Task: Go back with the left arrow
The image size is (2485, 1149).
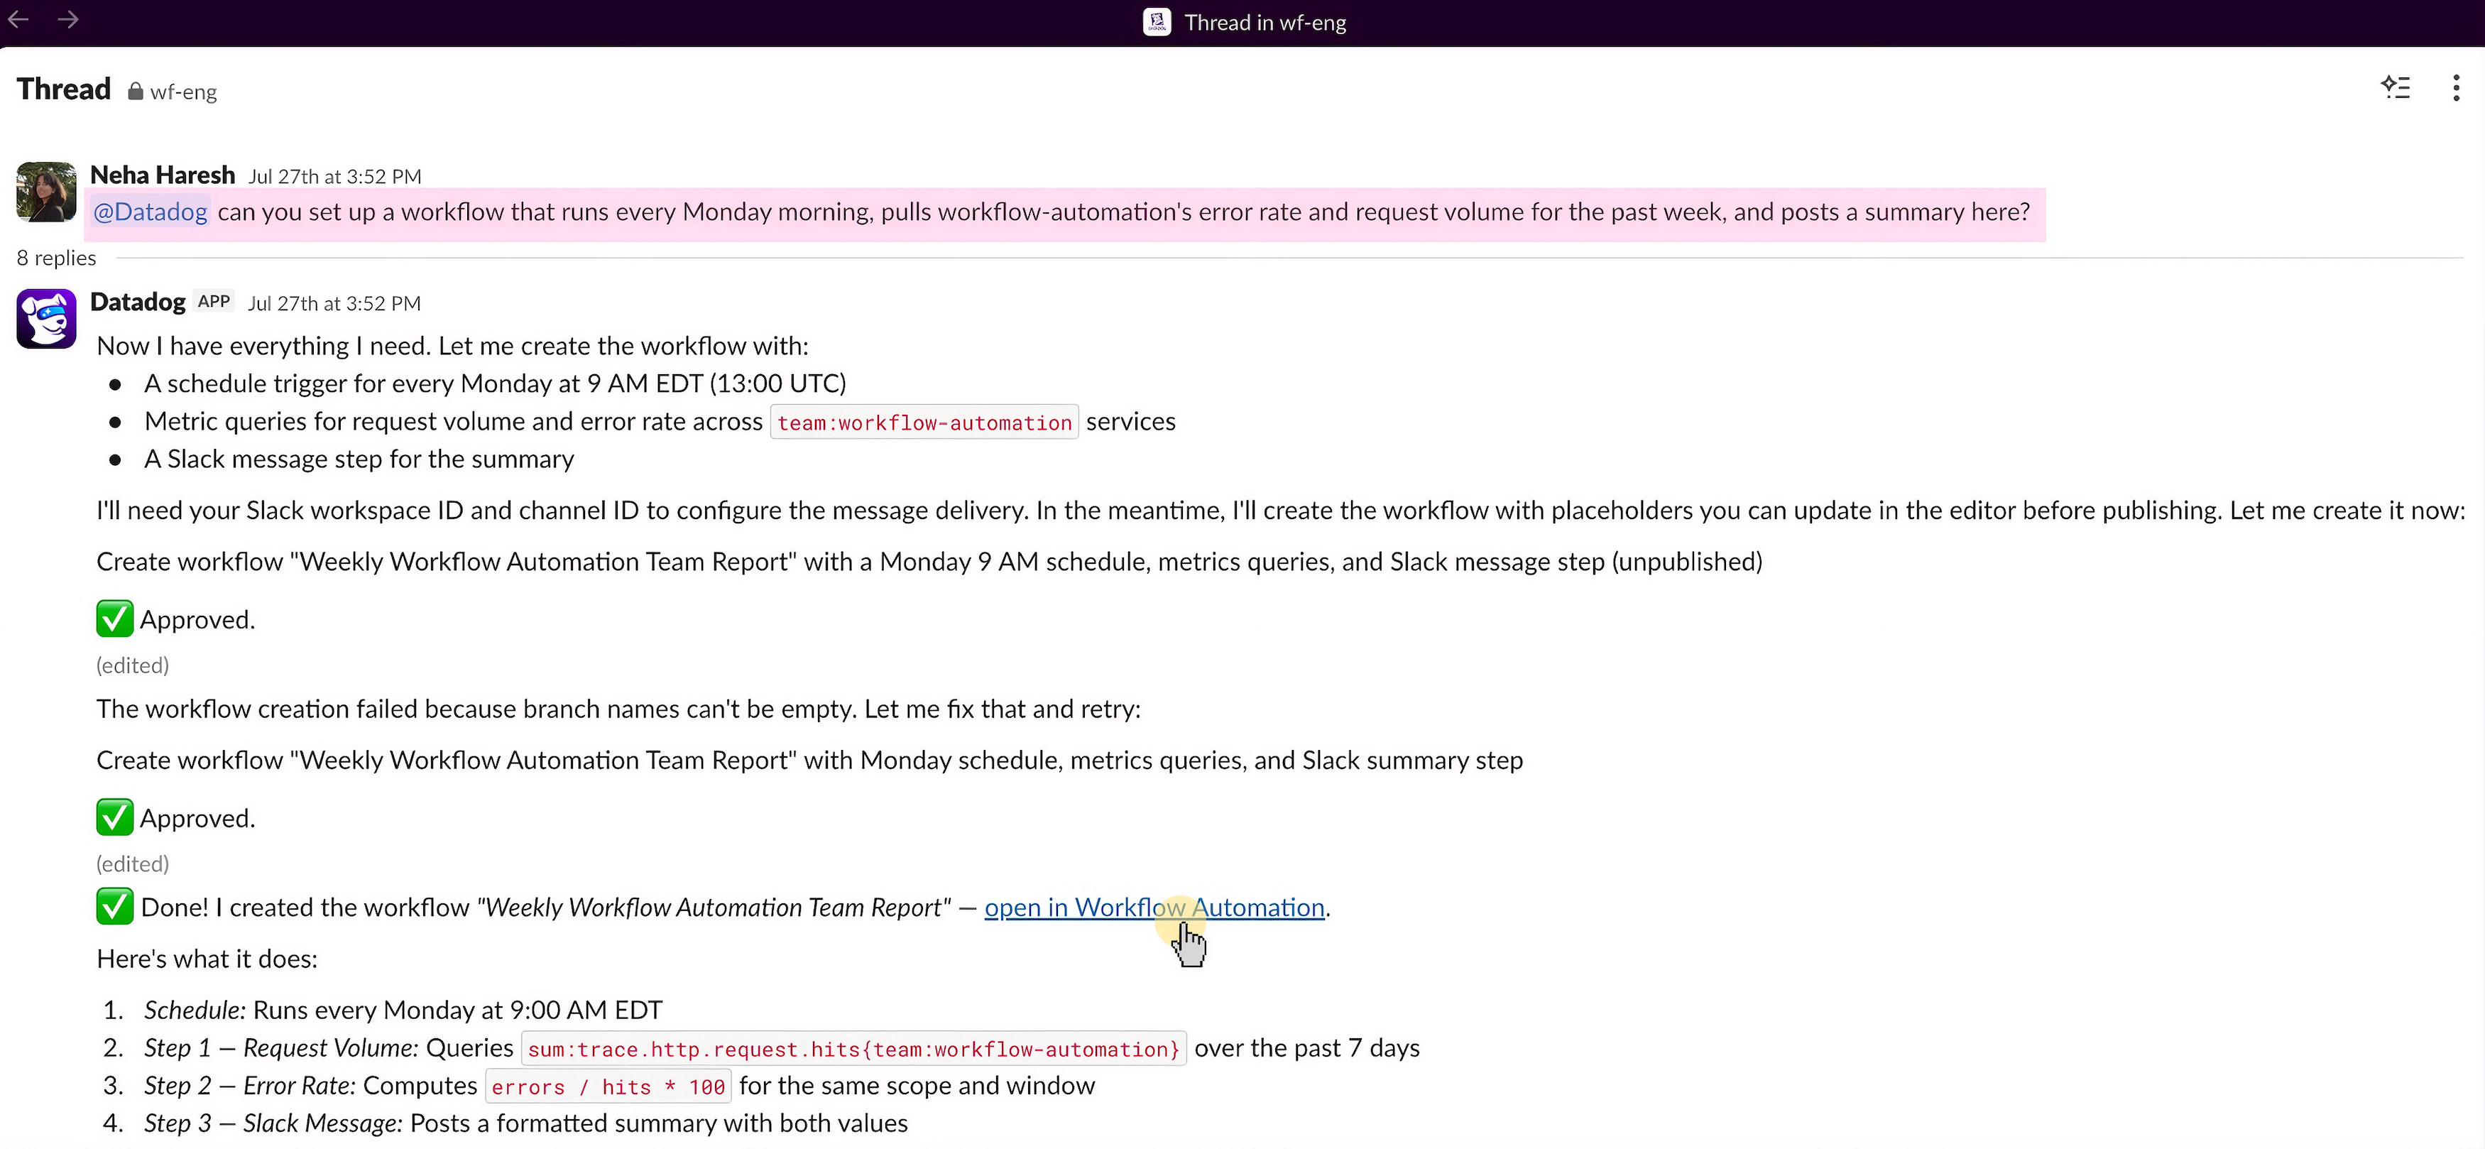Action: coord(18,19)
